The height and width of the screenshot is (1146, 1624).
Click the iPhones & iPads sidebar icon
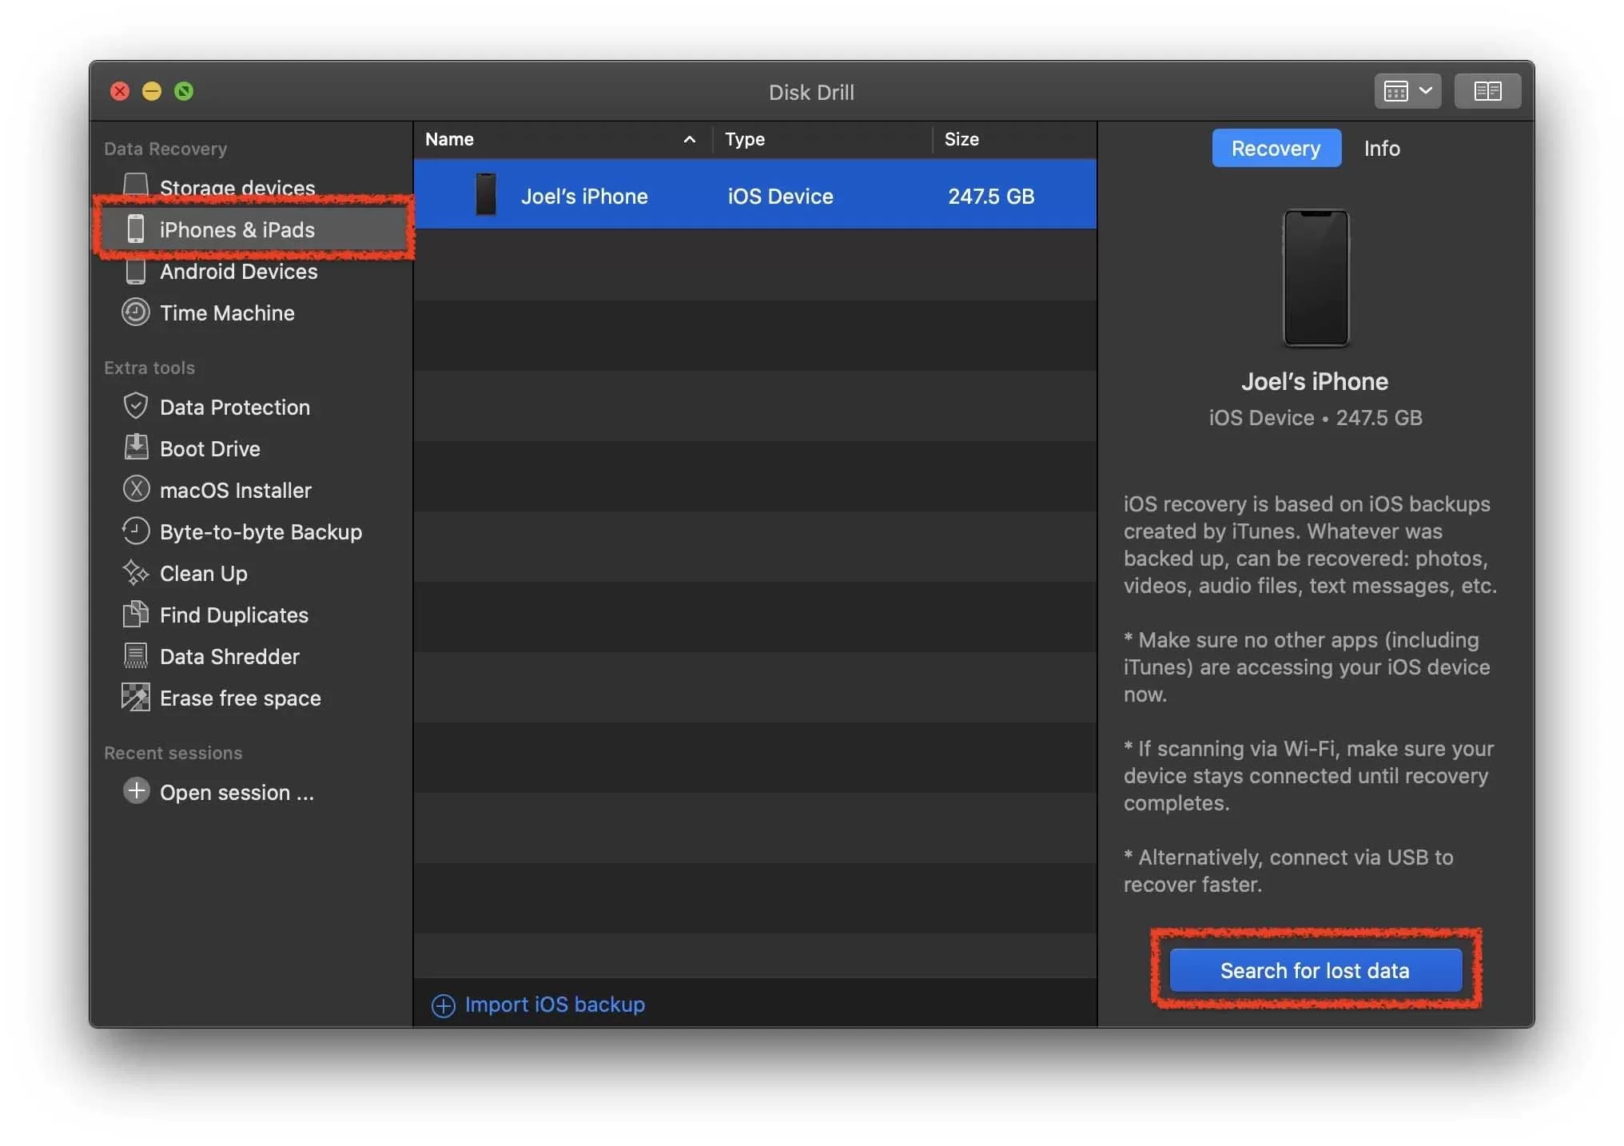pos(134,229)
